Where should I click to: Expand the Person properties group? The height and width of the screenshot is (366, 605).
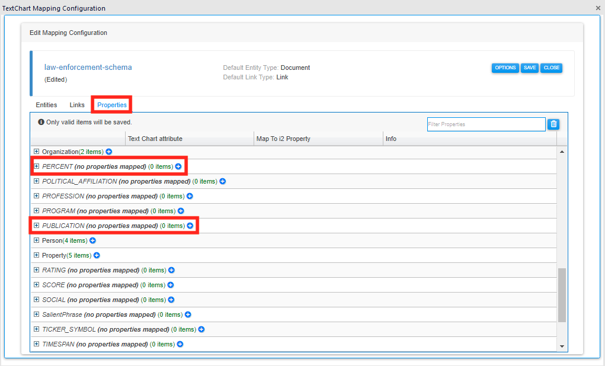tap(37, 240)
